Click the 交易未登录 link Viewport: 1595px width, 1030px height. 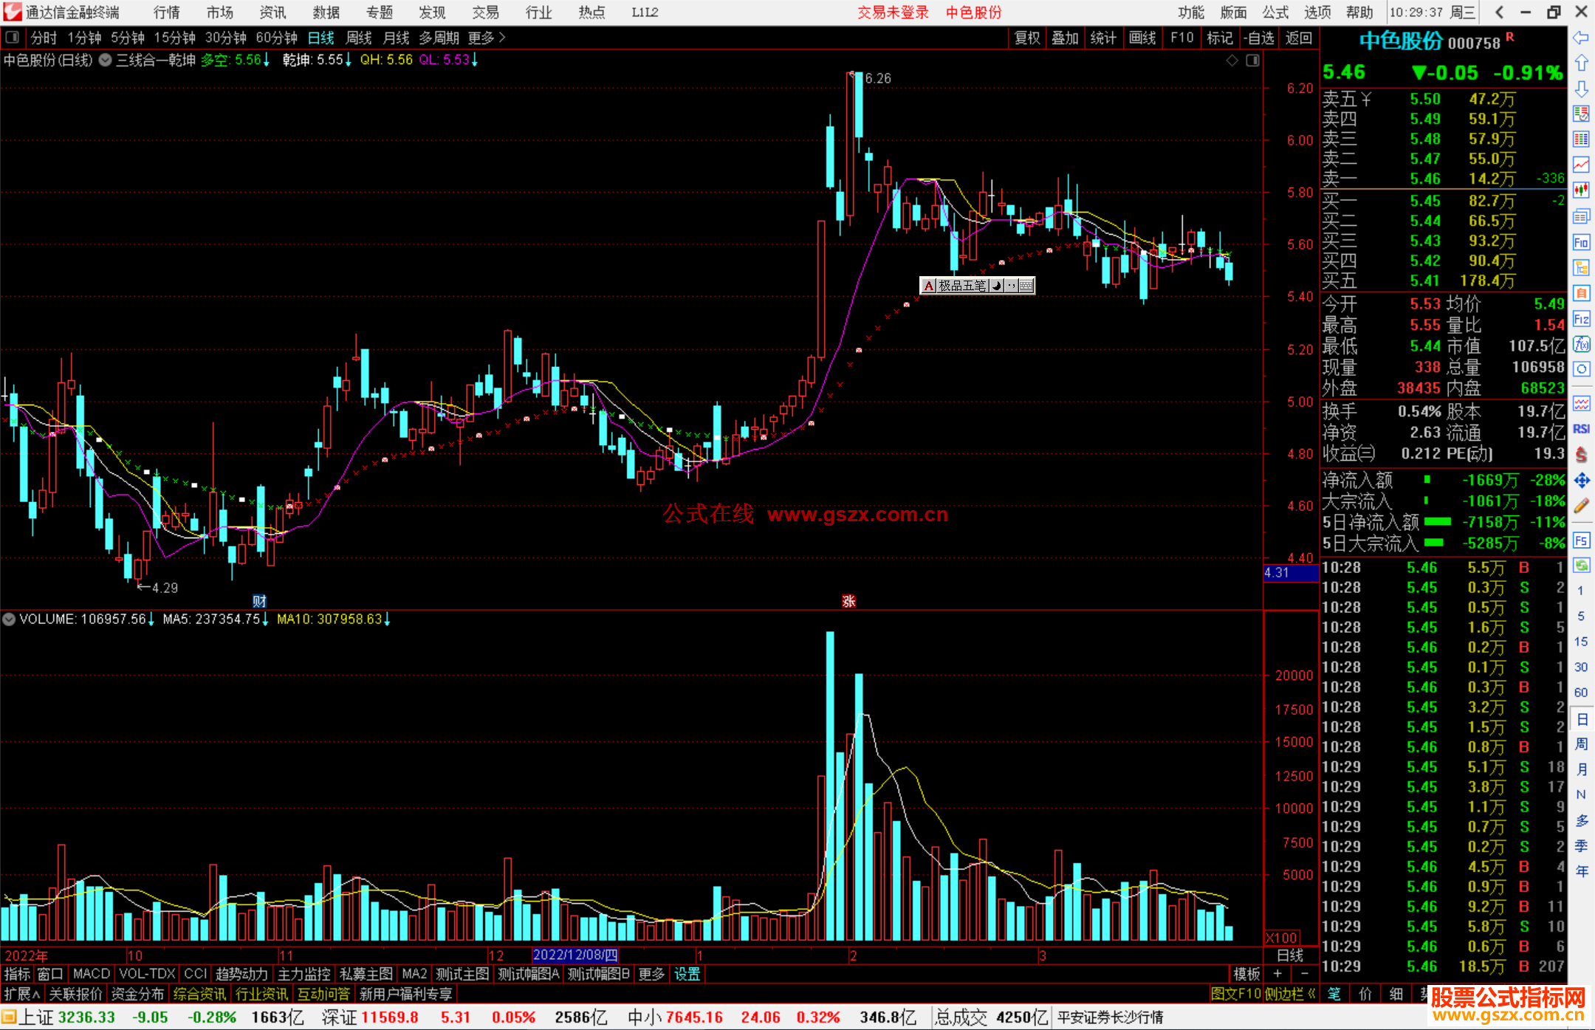pyautogui.click(x=892, y=13)
